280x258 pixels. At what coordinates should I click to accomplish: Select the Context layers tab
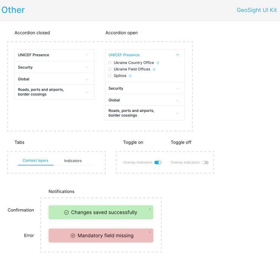(x=36, y=160)
